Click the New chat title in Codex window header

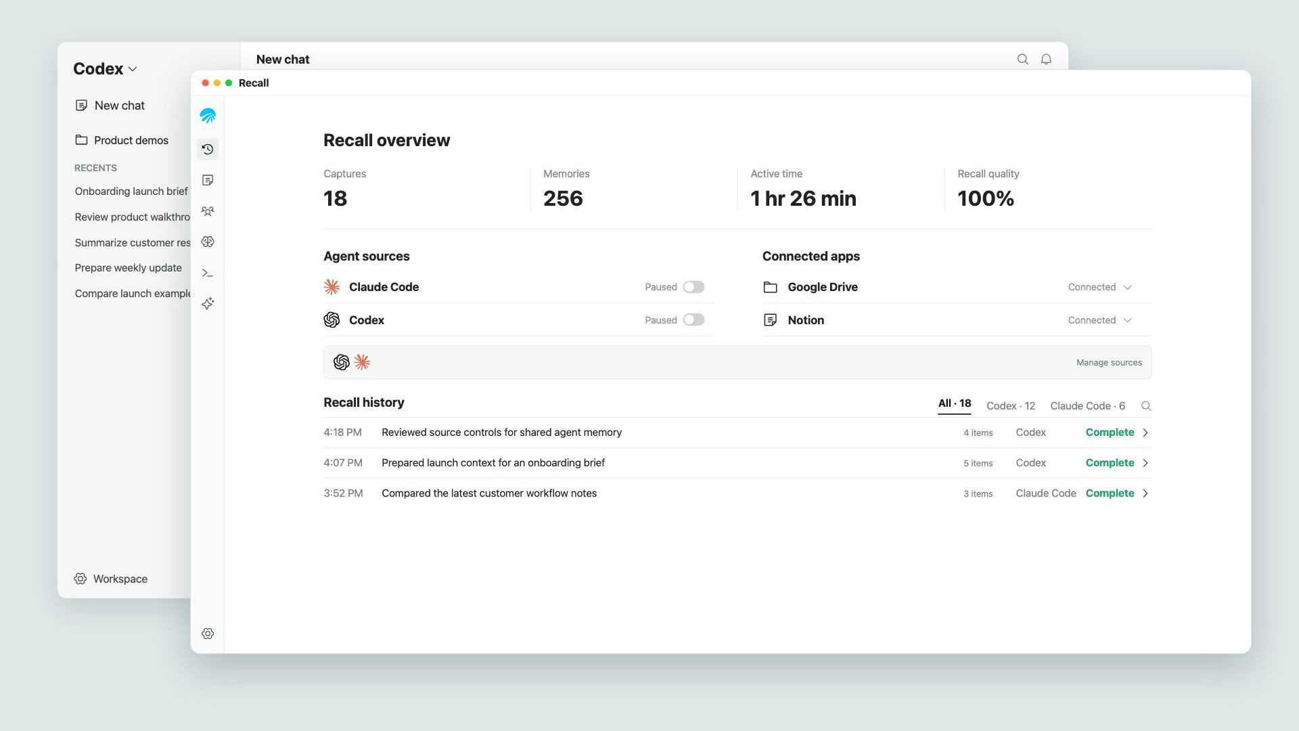(x=283, y=60)
